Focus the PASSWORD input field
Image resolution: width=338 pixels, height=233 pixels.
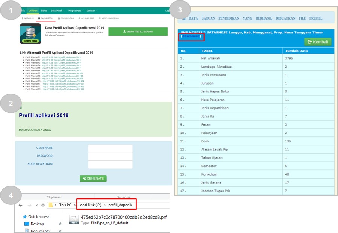111,157
